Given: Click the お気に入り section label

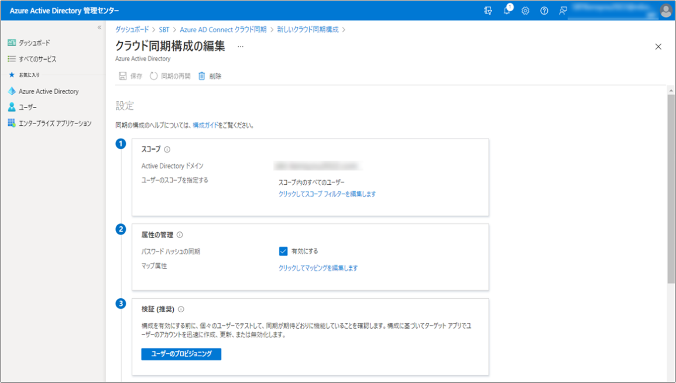Looking at the screenshot, I should pos(29,75).
